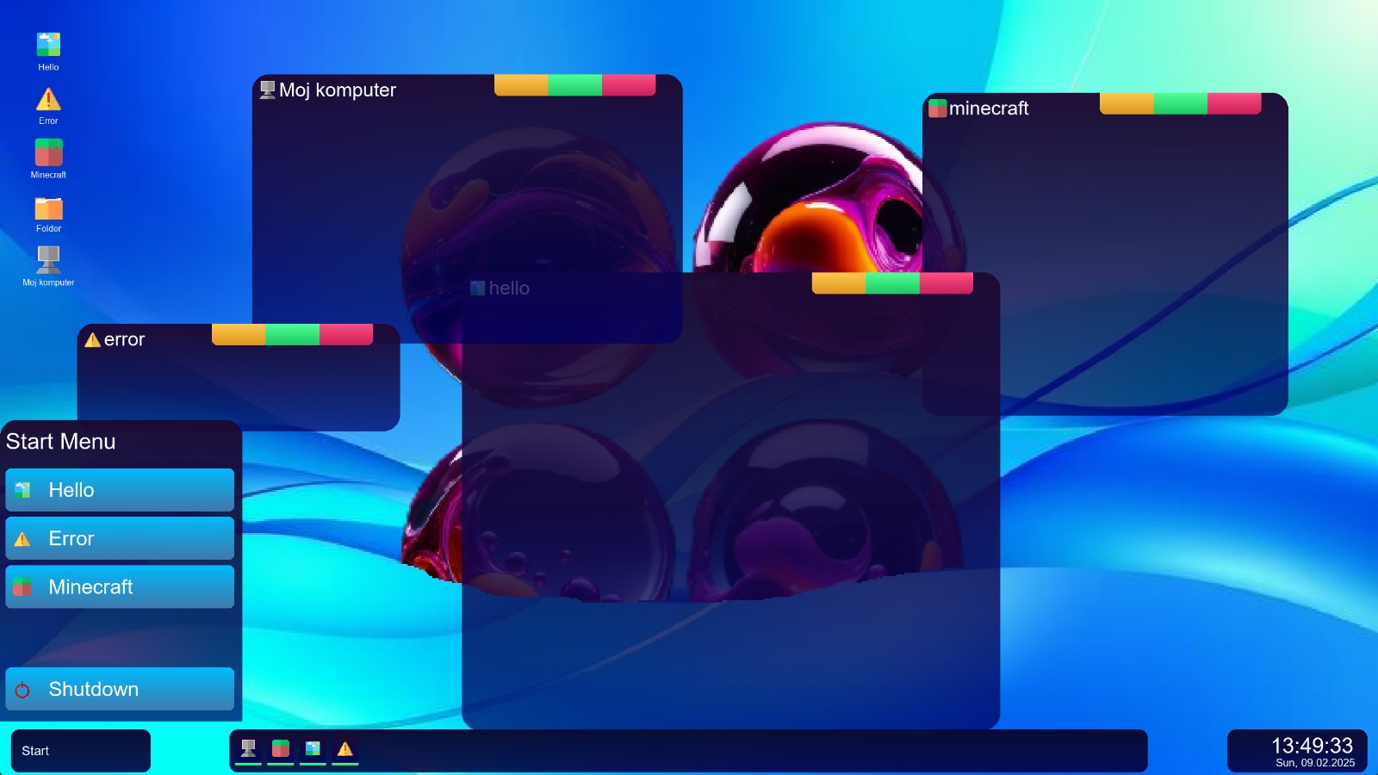Click the computer icon in Moj komputer title bar
1378x775 pixels.
268,90
